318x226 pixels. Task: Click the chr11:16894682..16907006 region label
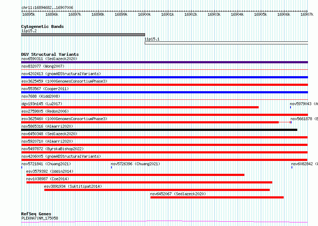pyautogui.click(x=47, y=8)
